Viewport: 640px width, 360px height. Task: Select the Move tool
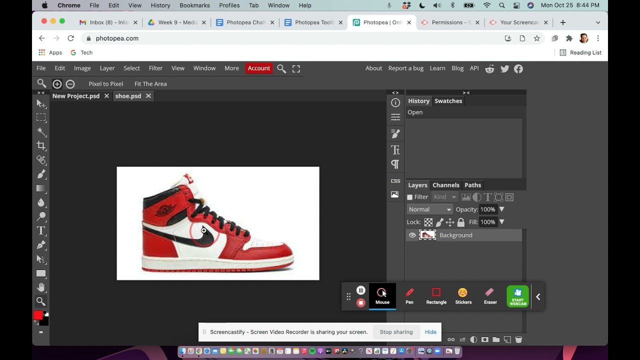[41, 103]
